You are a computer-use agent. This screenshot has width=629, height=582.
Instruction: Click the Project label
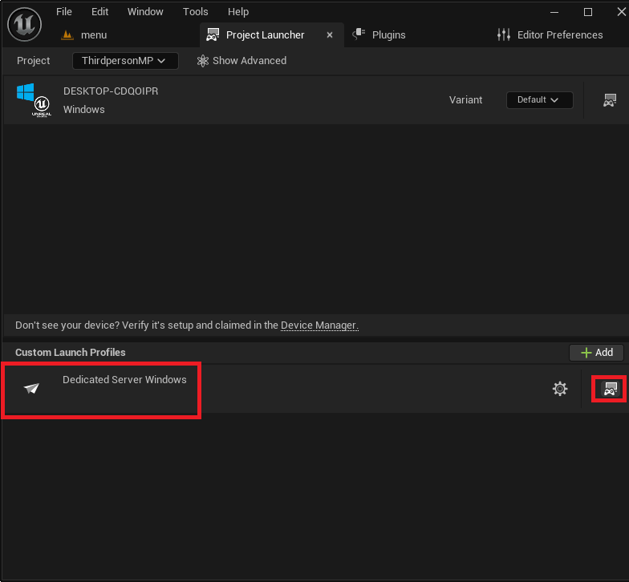click(x=34, y=61)
